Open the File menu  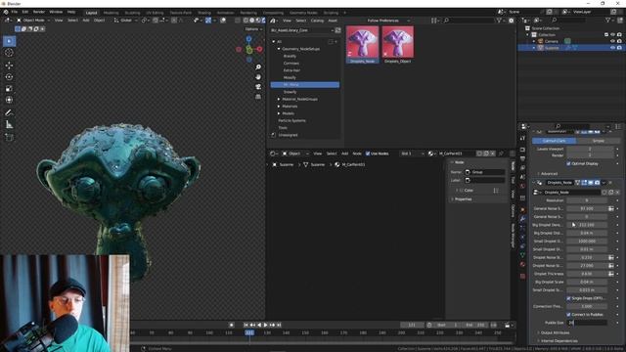[15, 13]
